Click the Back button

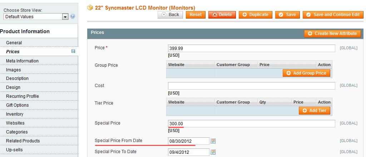pos(170,15)
